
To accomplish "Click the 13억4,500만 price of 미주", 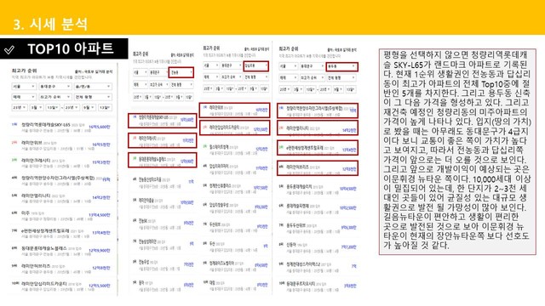I will pyautogui.click(x=100, y=215).
